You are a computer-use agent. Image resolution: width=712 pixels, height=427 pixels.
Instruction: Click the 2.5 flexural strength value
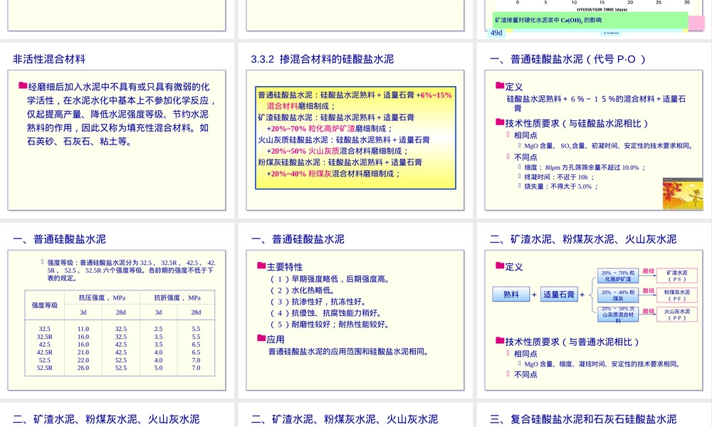click(x=158, y=329)
